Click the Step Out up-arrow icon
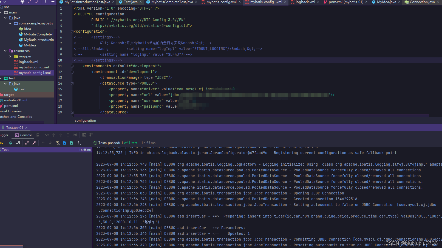This screenshot has height=248, width=442. tap(68, 135)
